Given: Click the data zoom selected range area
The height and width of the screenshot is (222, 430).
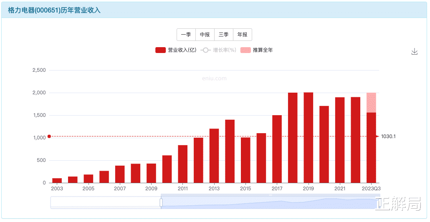Looking at the screenshot, I should click(x=271, y=202).
